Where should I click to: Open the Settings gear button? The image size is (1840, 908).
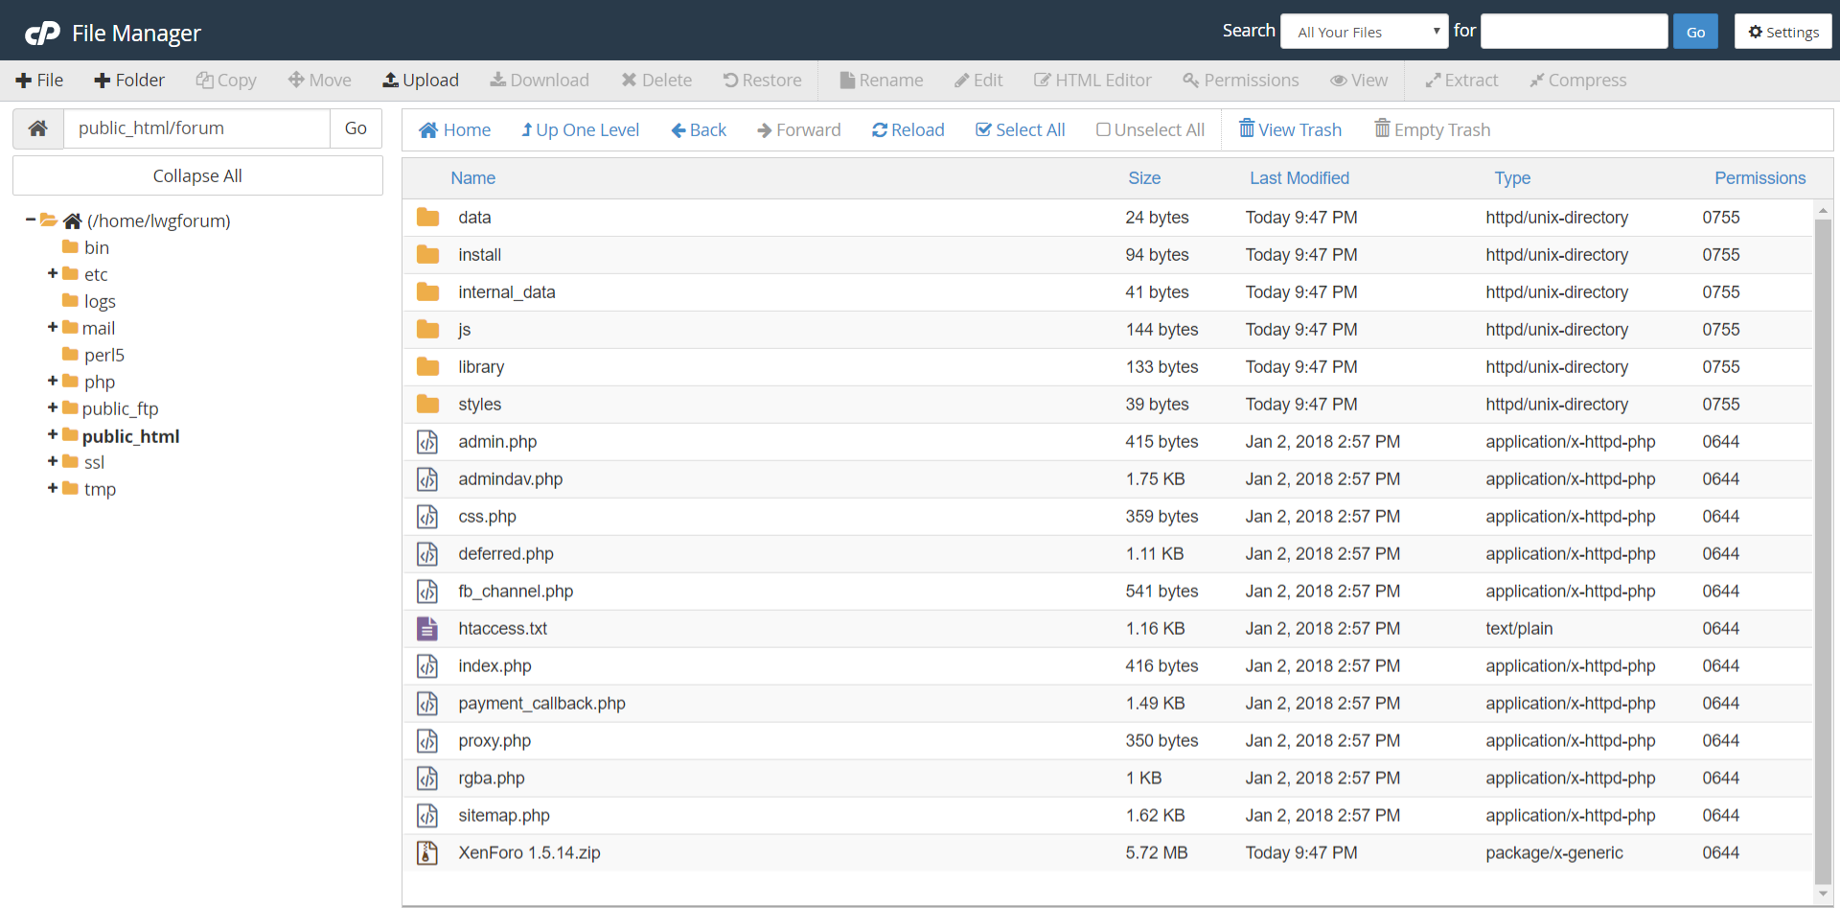click(x=1783, y=32)
